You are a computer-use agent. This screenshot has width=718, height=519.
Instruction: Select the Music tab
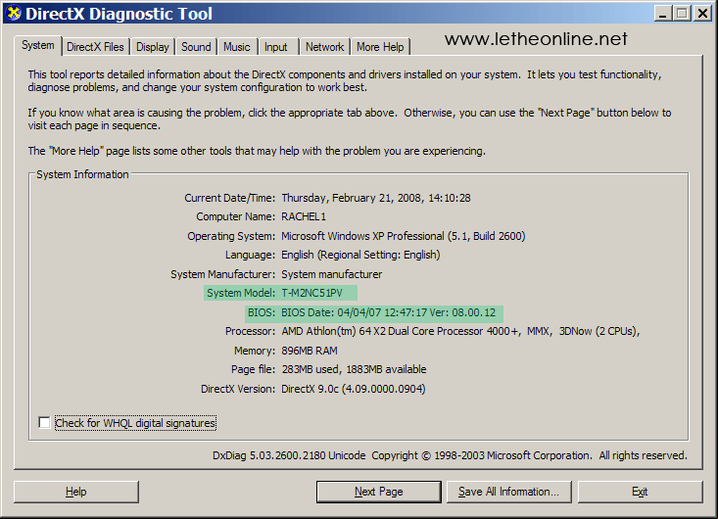[237, 47]
